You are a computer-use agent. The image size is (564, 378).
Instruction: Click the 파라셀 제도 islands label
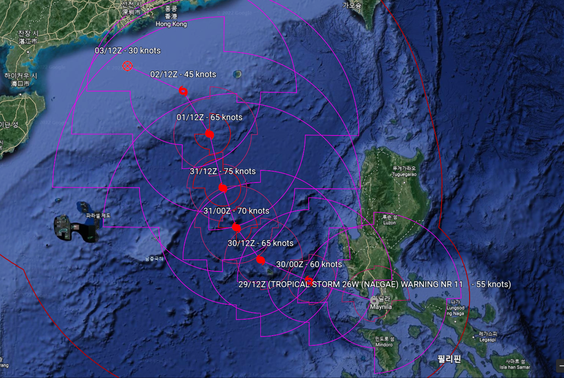click(x=98, y=215)
